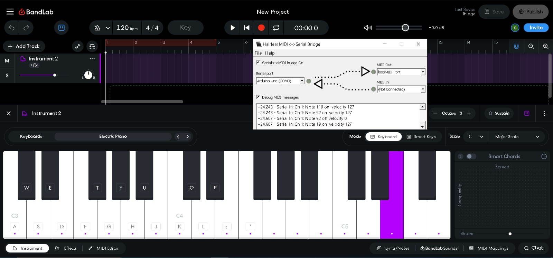Switch to Keyboard mode
Viewport: 553px width, 258px height.
[383, 137]
